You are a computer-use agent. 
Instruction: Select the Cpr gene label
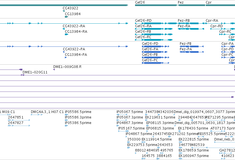(x=208, y=2)
